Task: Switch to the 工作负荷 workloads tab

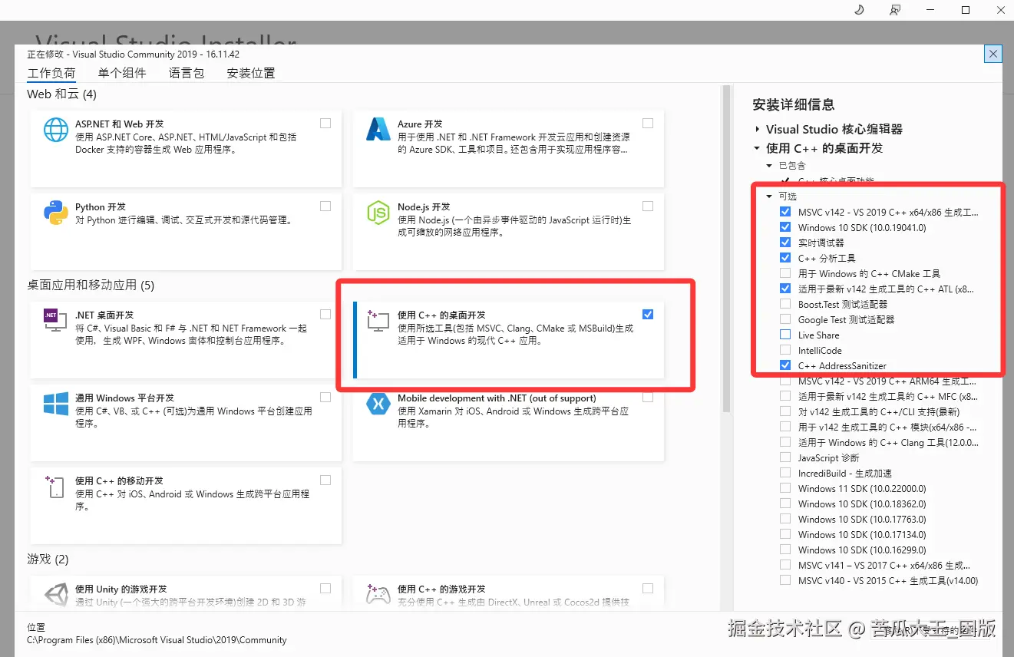Action: 51,74
